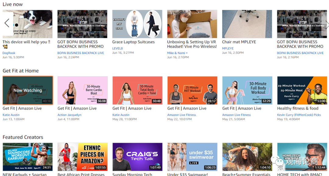Open the MPLEYE channel link
The width and height of the screenshot is (329, 176).
228,48
